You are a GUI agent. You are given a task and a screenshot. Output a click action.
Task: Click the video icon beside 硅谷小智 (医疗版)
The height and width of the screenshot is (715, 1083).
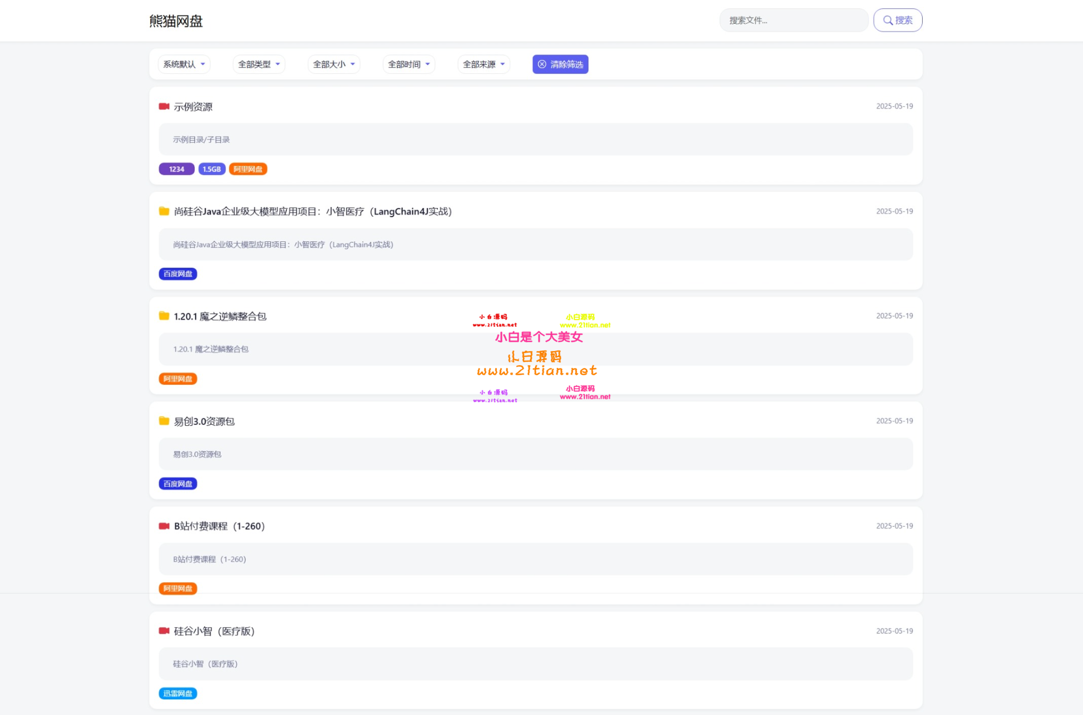point(164,631)
